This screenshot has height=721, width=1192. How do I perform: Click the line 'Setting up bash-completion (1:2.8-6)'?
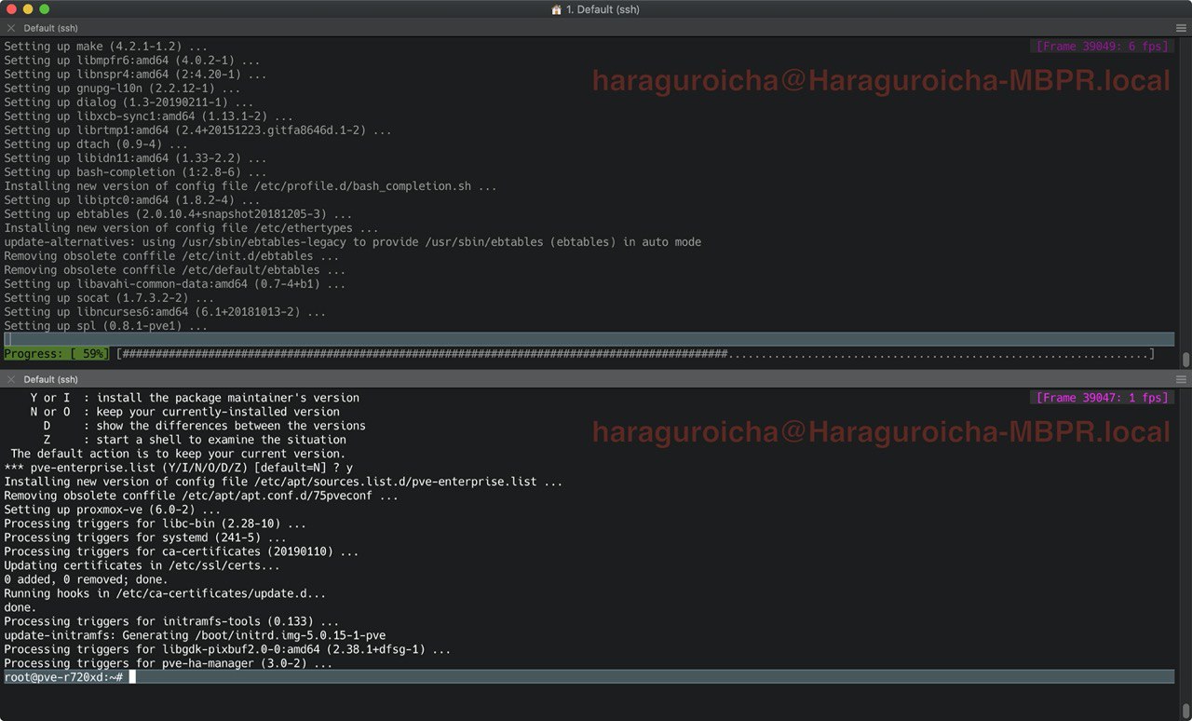click(136, 171)
